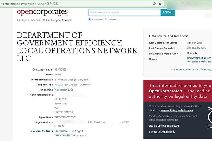Select the company number 605743080
Screen dimensions: 212x141
pyautogui.click(x=60, y=69)
